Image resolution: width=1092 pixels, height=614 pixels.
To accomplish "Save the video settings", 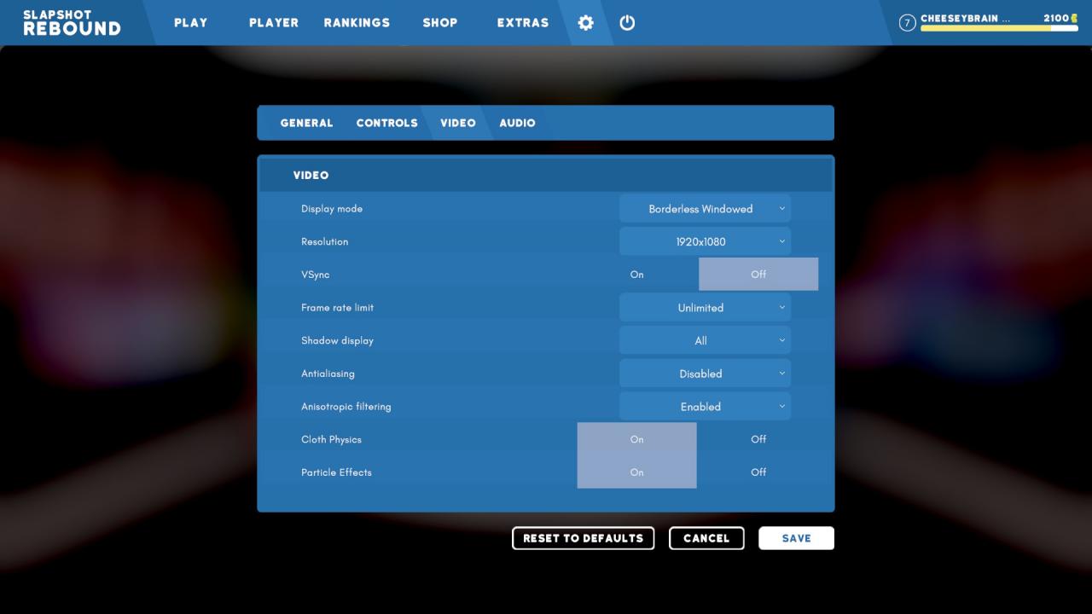I will click(x=796, y=538).
